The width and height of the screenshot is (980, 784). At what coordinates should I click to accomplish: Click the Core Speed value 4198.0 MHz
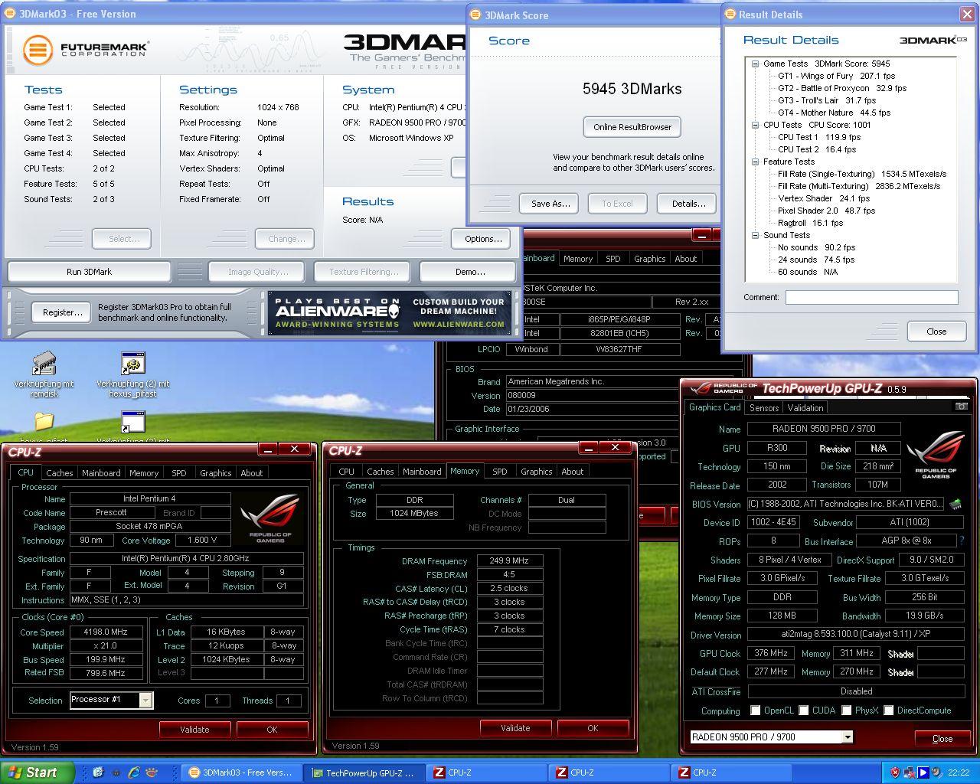pos(106,632)
